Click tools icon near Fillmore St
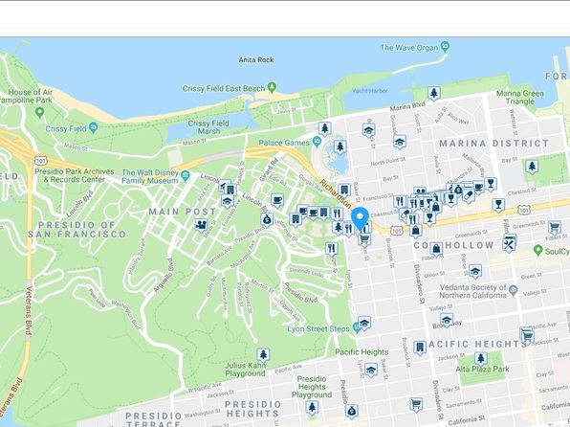Viewport: 570px width, 427px height. click(x=509, y=245)
